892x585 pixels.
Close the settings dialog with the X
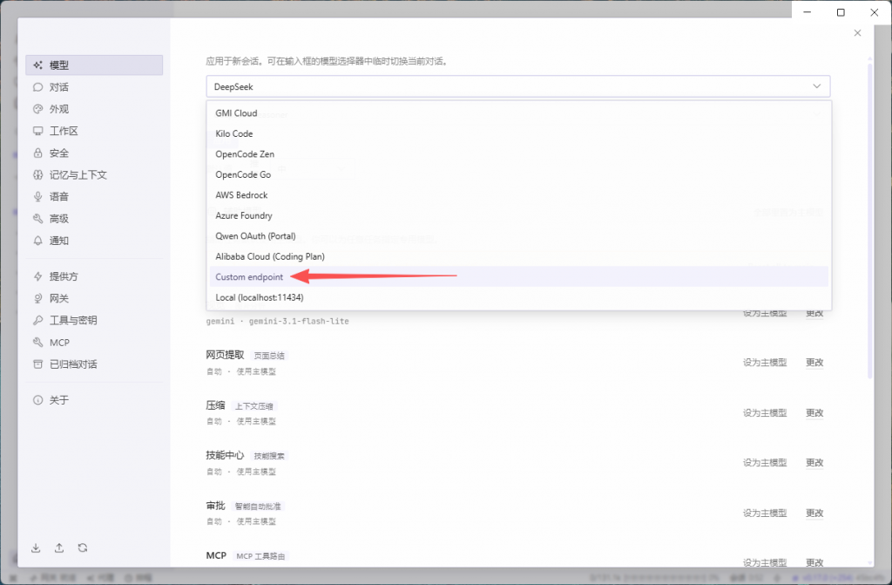(857, 33)
